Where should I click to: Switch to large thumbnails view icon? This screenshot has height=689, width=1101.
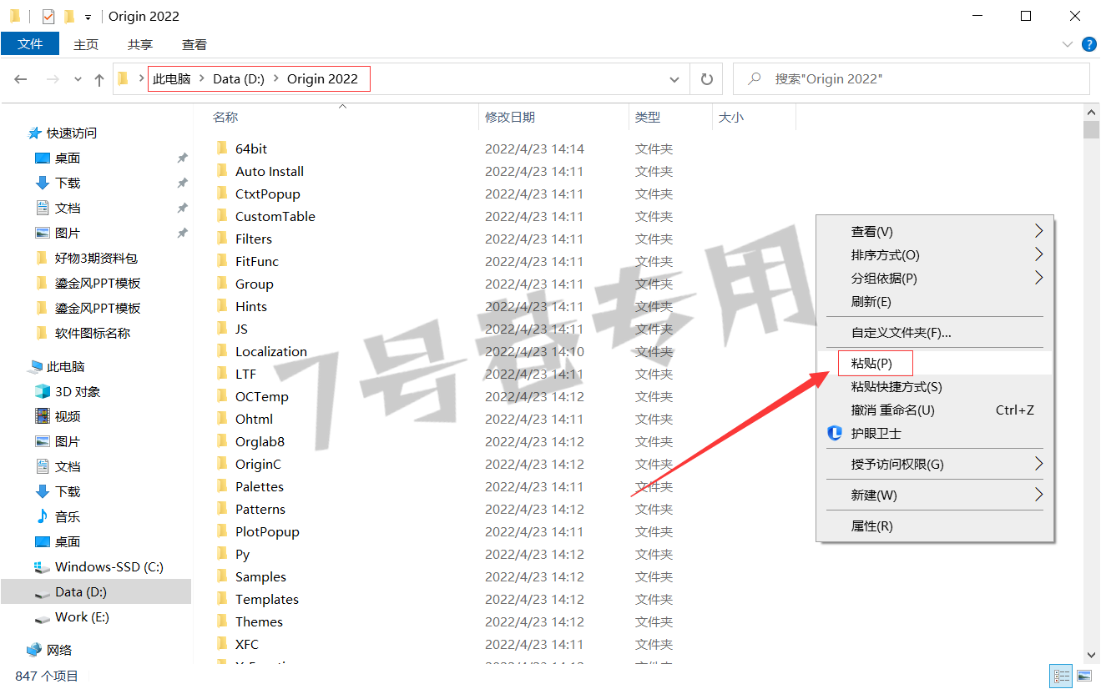pos(1084,676)
